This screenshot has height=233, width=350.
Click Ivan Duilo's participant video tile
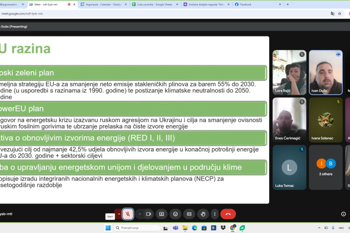(x=326, y=72)
